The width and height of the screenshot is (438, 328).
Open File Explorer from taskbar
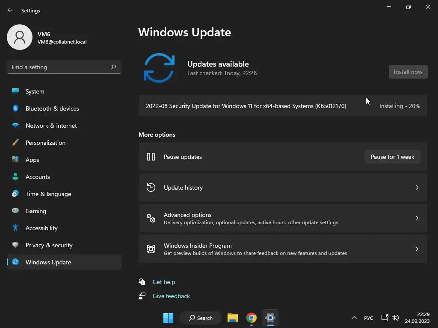(x=232, y=318)
